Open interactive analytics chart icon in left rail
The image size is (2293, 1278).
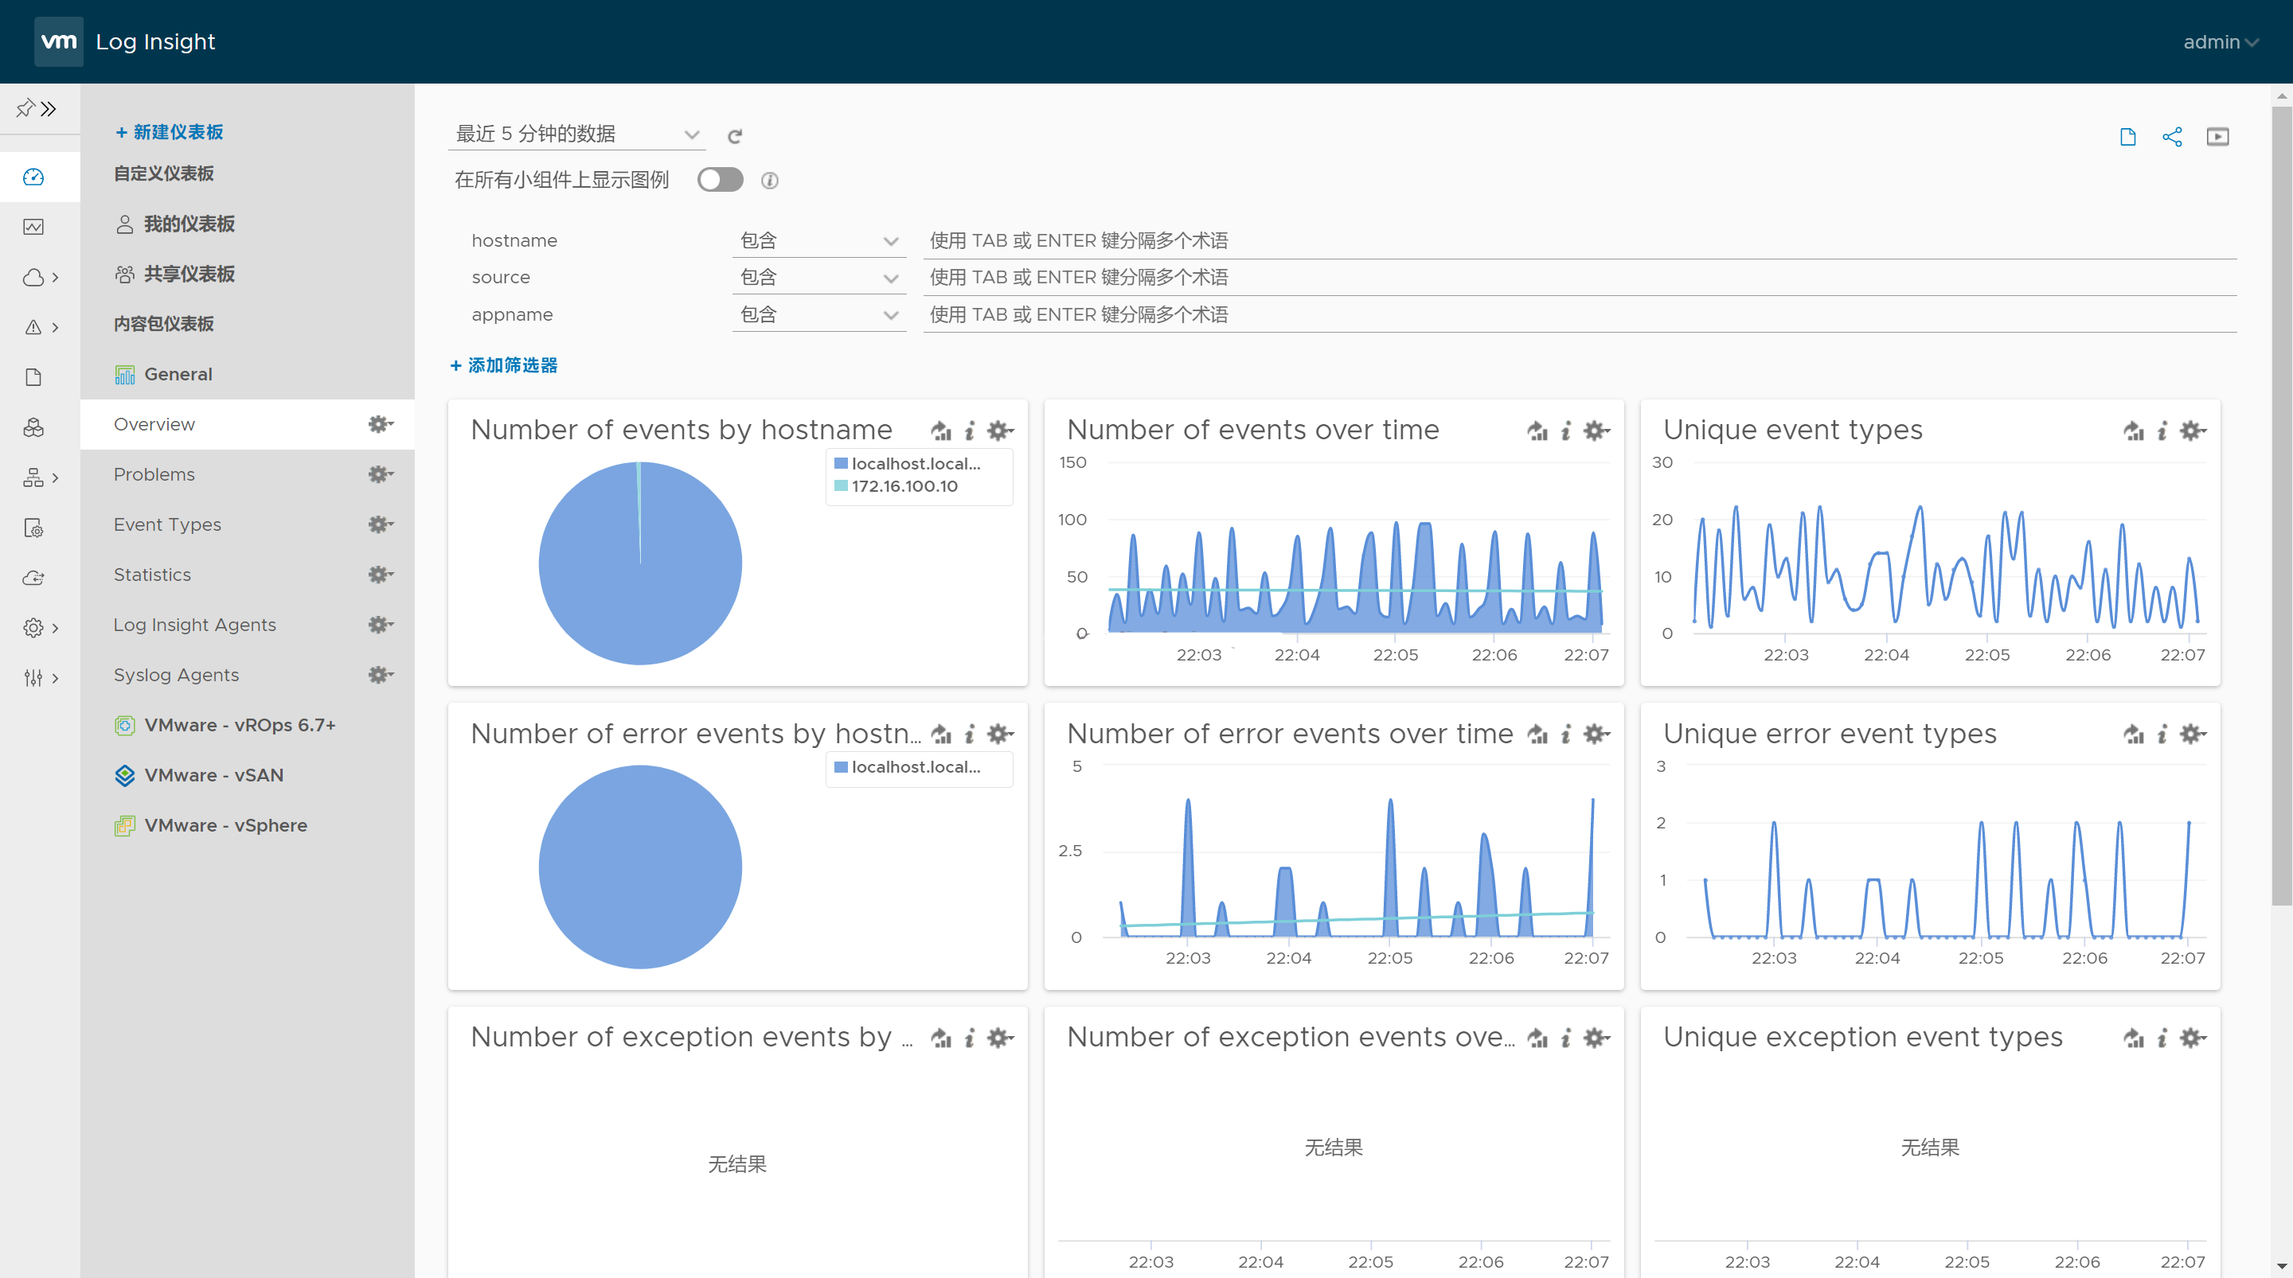tap(33, 227)
